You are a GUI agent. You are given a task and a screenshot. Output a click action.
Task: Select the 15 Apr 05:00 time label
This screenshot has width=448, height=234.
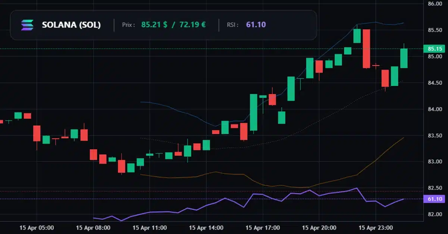(x=37, y=227)
